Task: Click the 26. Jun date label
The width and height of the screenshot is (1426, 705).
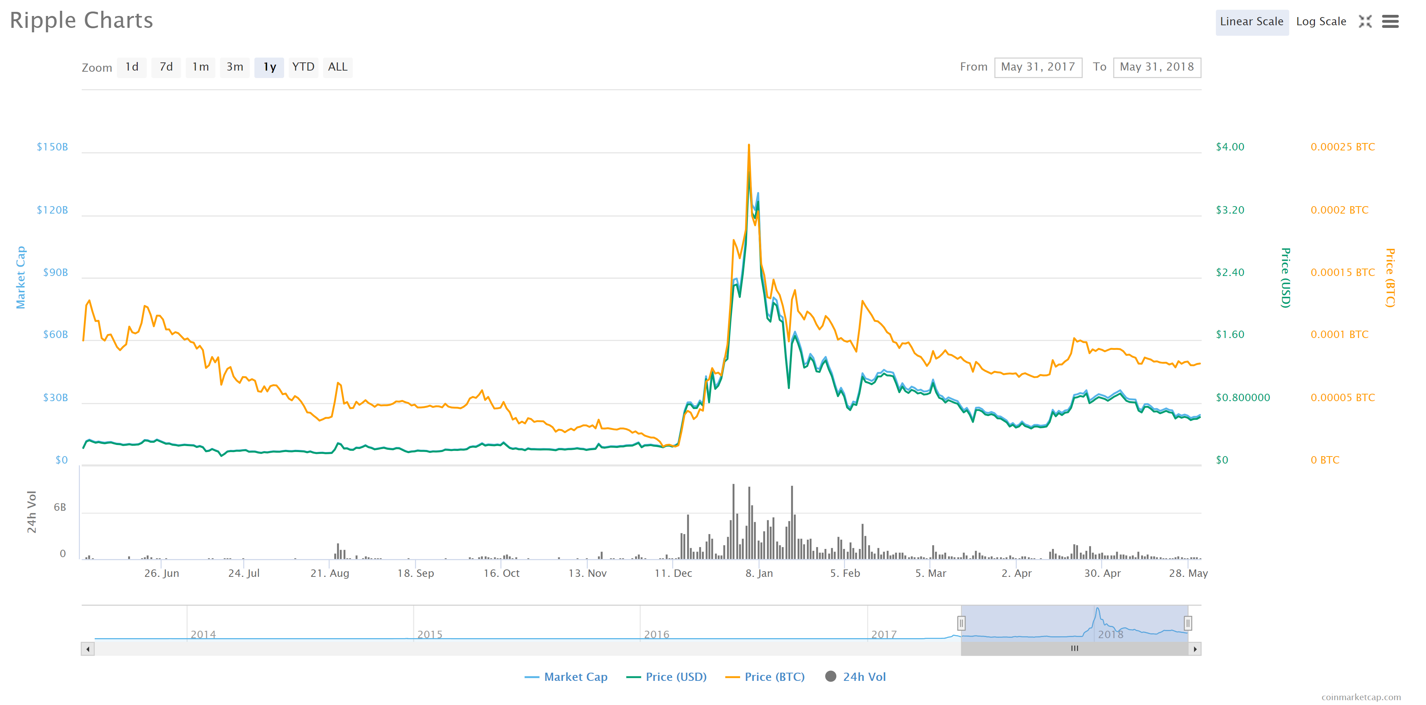Action: [x=162, y=574]
